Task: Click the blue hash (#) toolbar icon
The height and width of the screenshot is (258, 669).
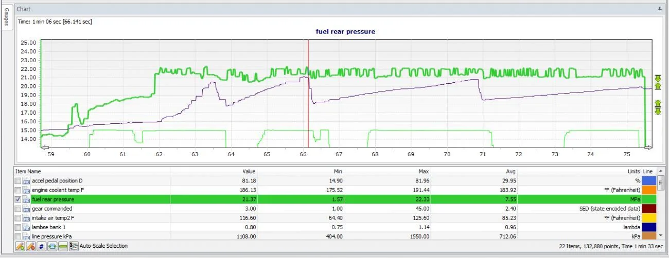Action: (41, 246)
